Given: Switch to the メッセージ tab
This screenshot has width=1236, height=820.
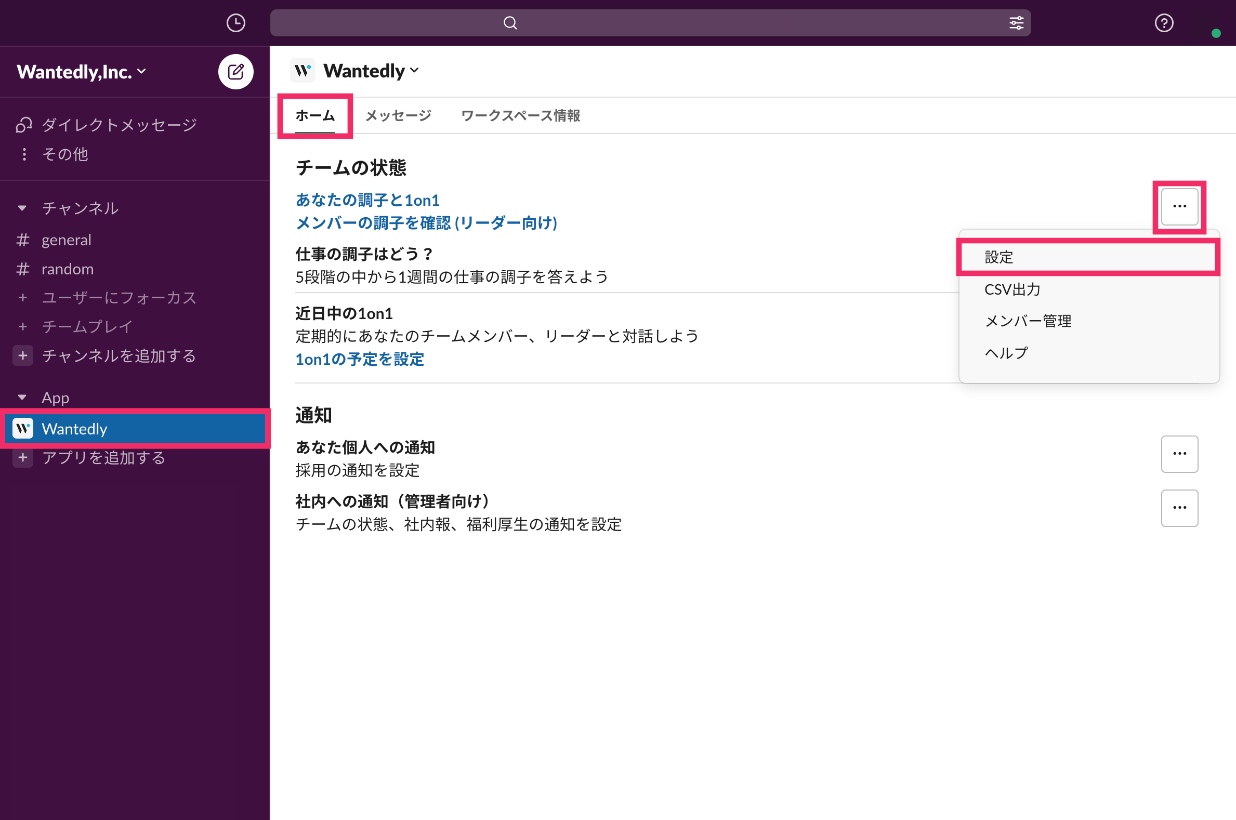Looking at the screenshot, I should click(x=398, y=115).
